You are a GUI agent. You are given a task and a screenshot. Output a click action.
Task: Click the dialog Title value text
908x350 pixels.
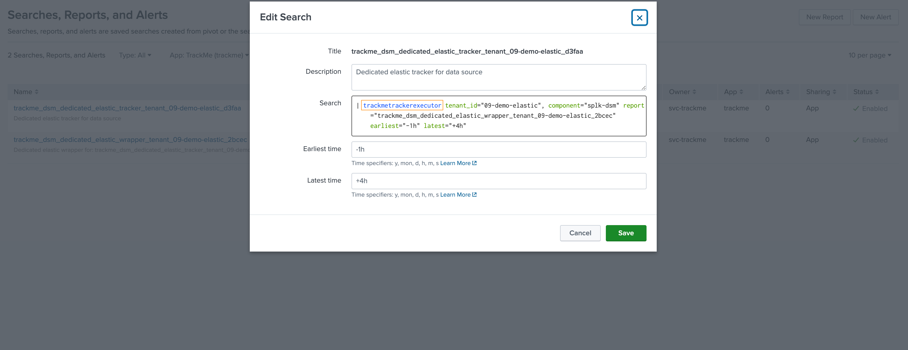point(467,51)
